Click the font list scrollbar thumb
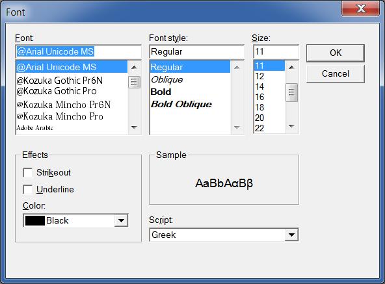This screenshot has width=385, height=284. [135, 82]
